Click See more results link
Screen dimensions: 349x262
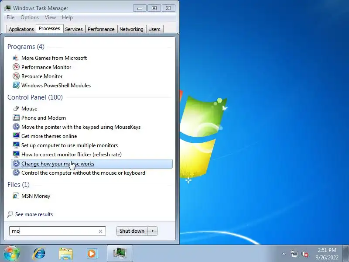point(34,214)
